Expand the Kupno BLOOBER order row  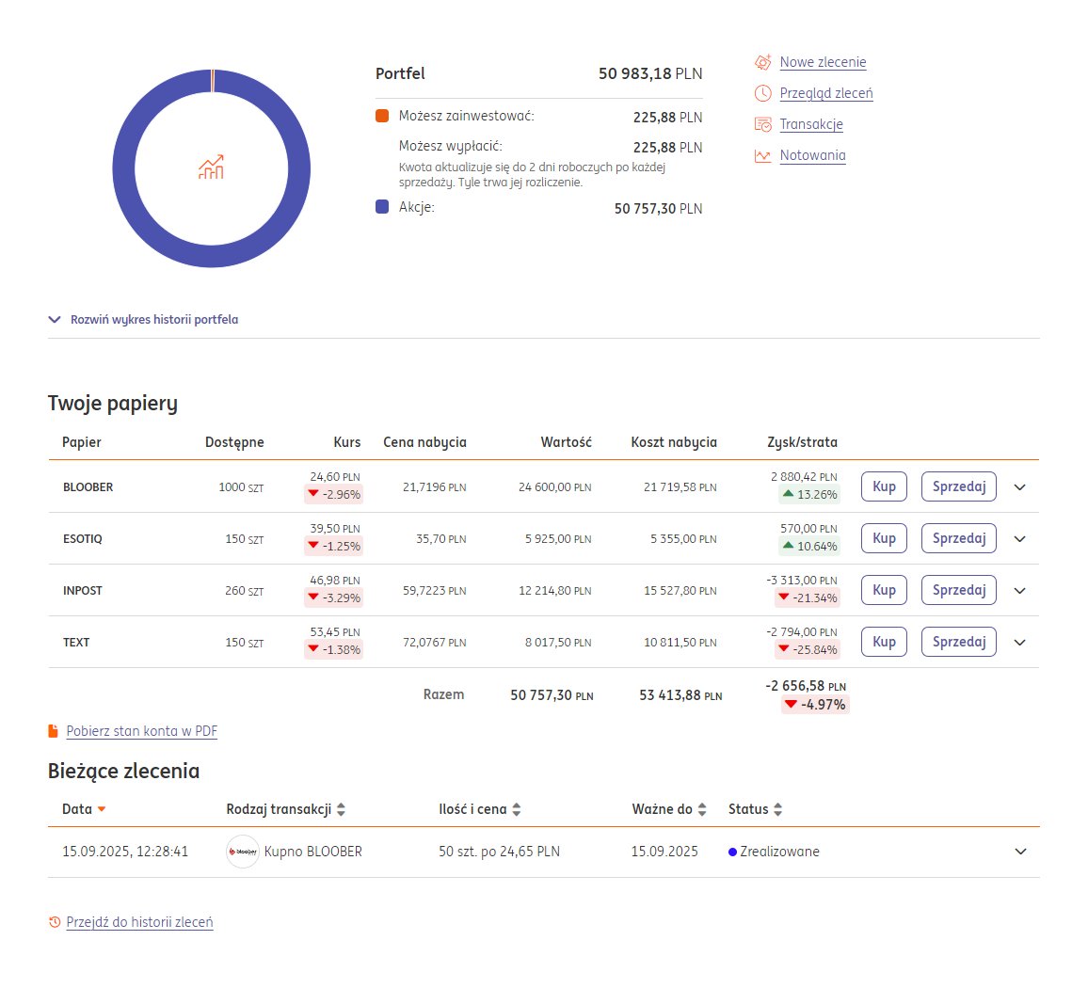(1021, 852)
